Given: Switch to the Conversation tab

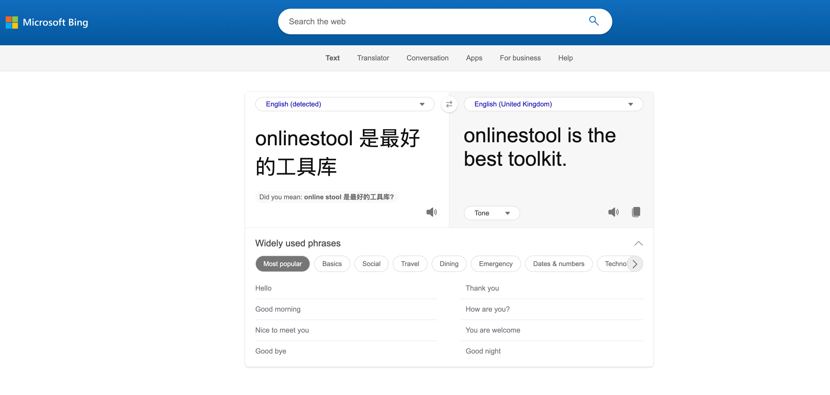Looking at the screenshot, I should tap(427, 58).
